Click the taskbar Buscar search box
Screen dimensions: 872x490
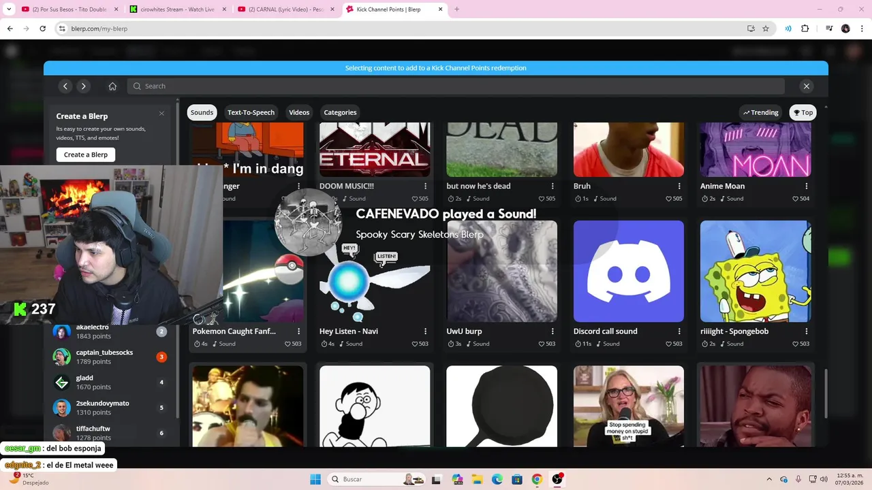click(376, 479)
